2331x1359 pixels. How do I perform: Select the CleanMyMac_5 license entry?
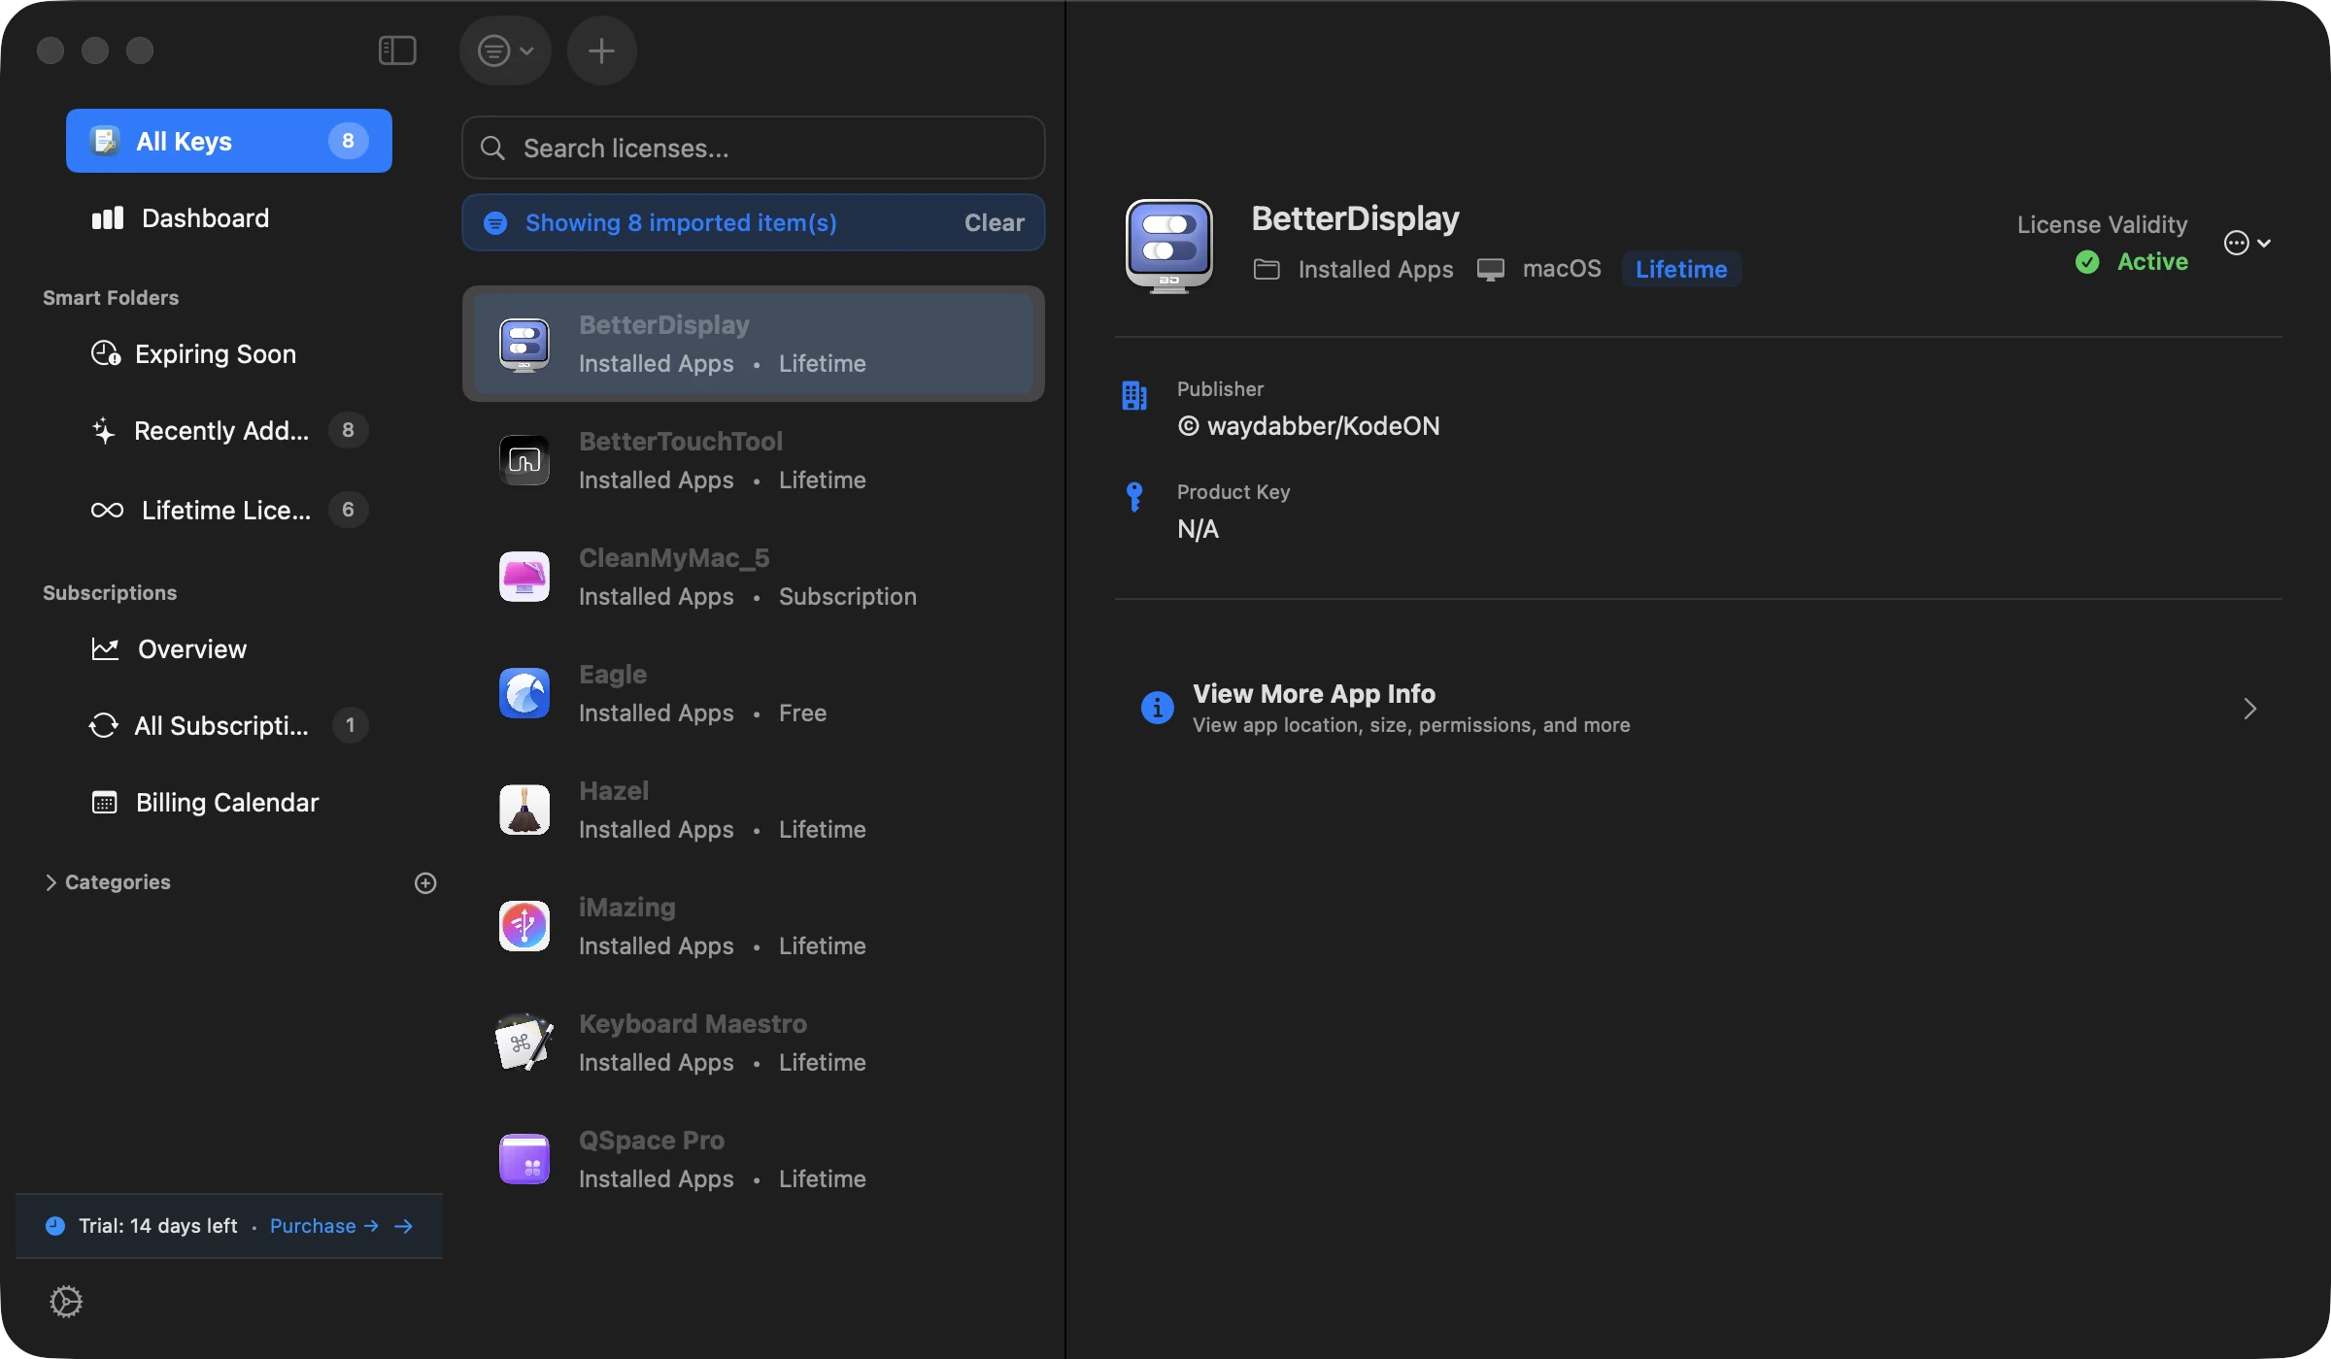pyautogui.click(x=754, y=577)
